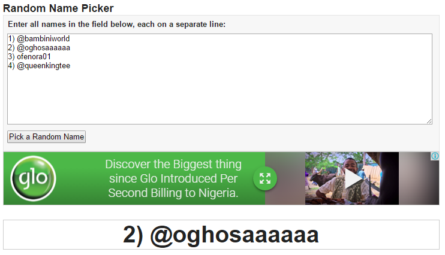
Task: Click the Pick a Random Name button
Action: (46, 137)
